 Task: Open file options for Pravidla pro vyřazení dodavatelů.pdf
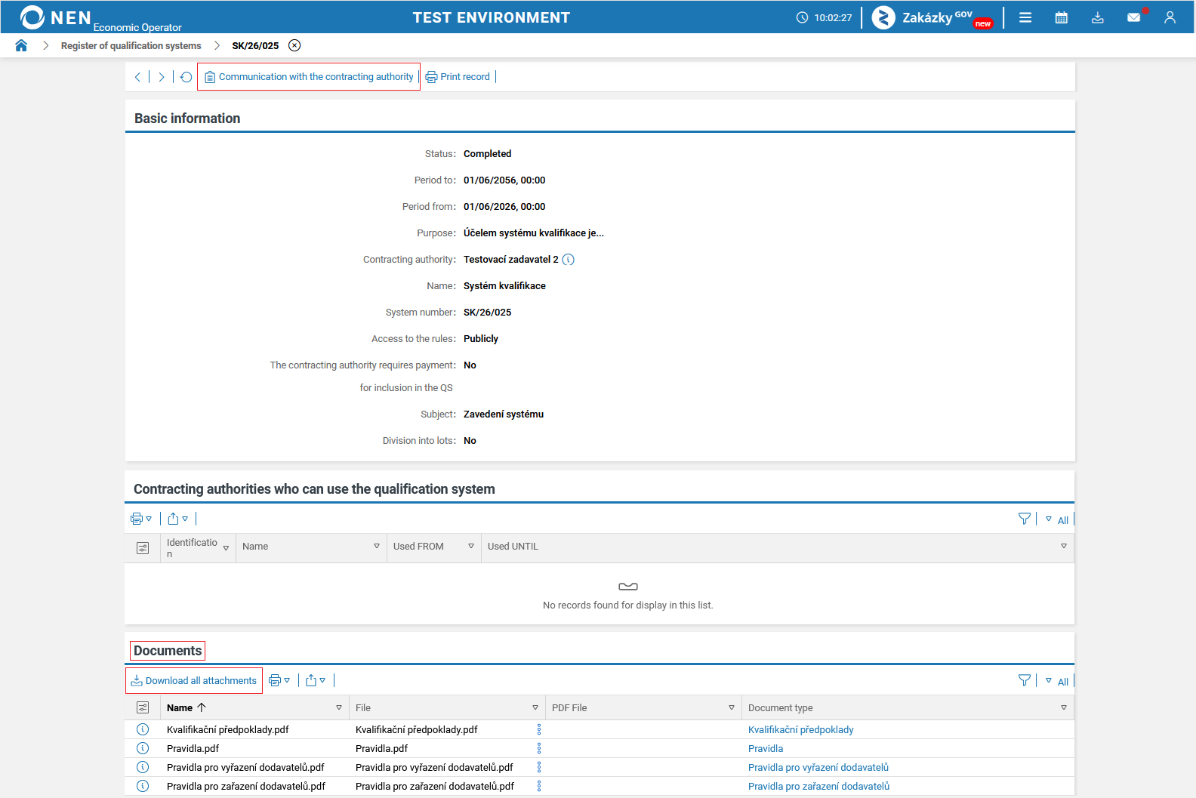tap(539, 767)
